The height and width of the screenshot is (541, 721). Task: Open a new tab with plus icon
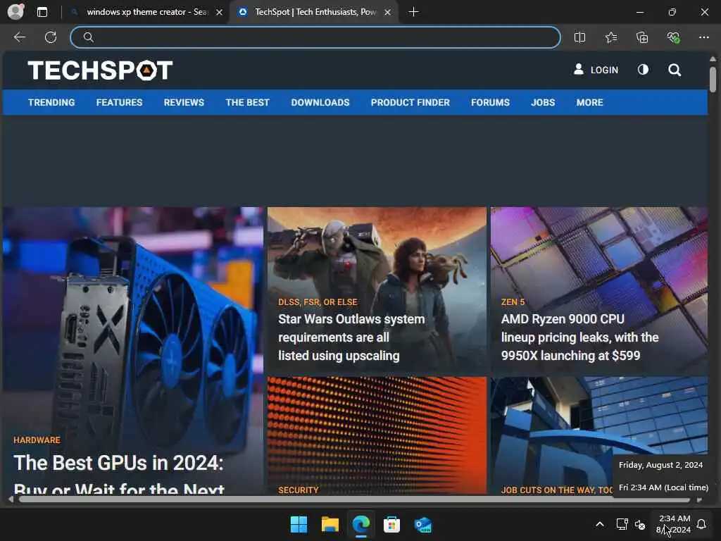(413, 12)
